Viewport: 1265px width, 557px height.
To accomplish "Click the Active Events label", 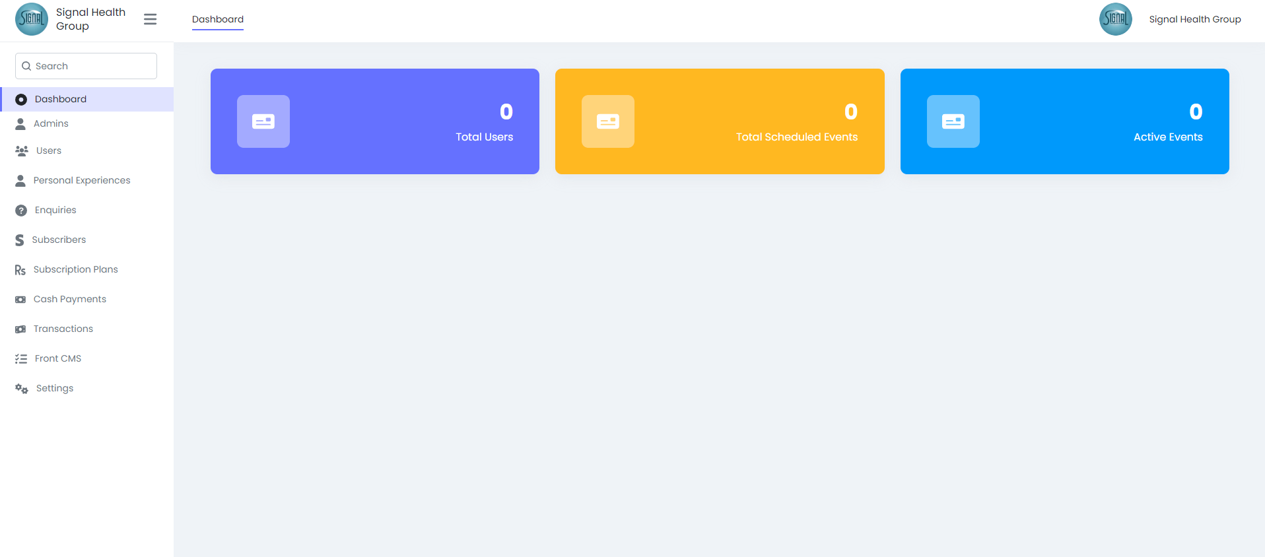I will click(x=1168, y=137).
